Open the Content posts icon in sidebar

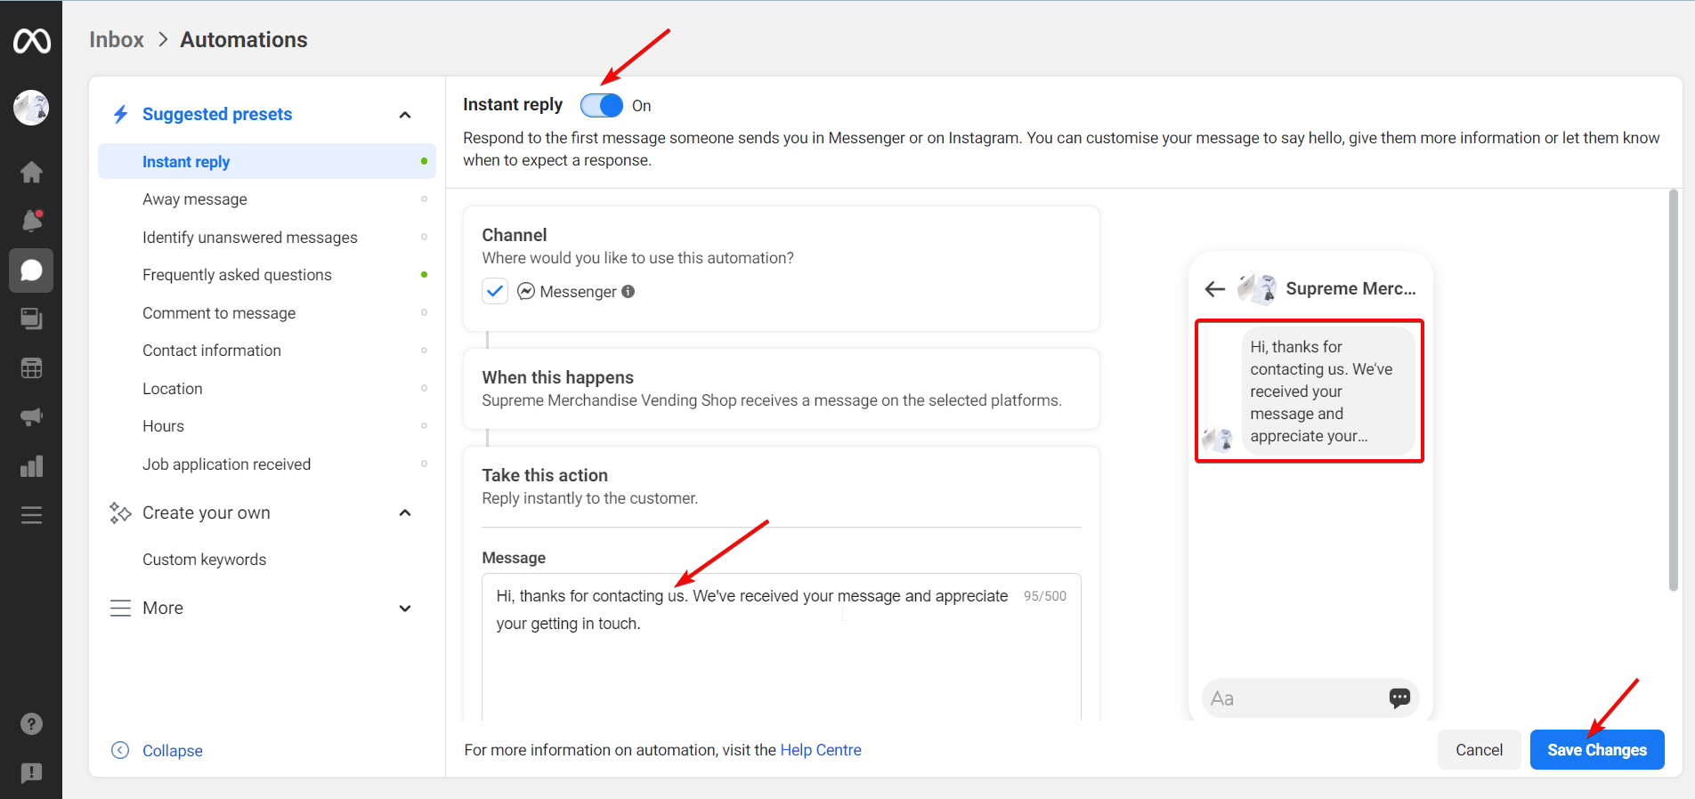31,319
